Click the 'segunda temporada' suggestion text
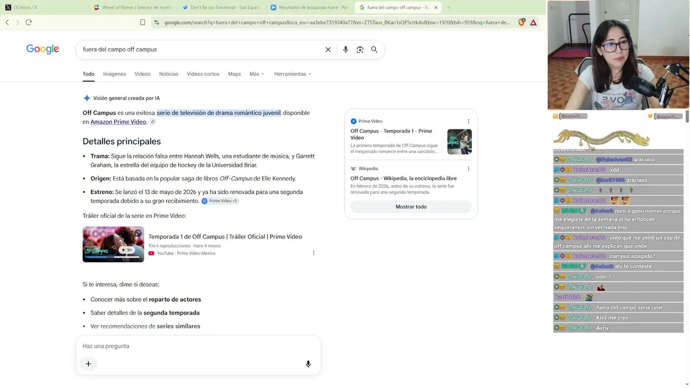Screen dimensions: 690x388 [171, 313]
